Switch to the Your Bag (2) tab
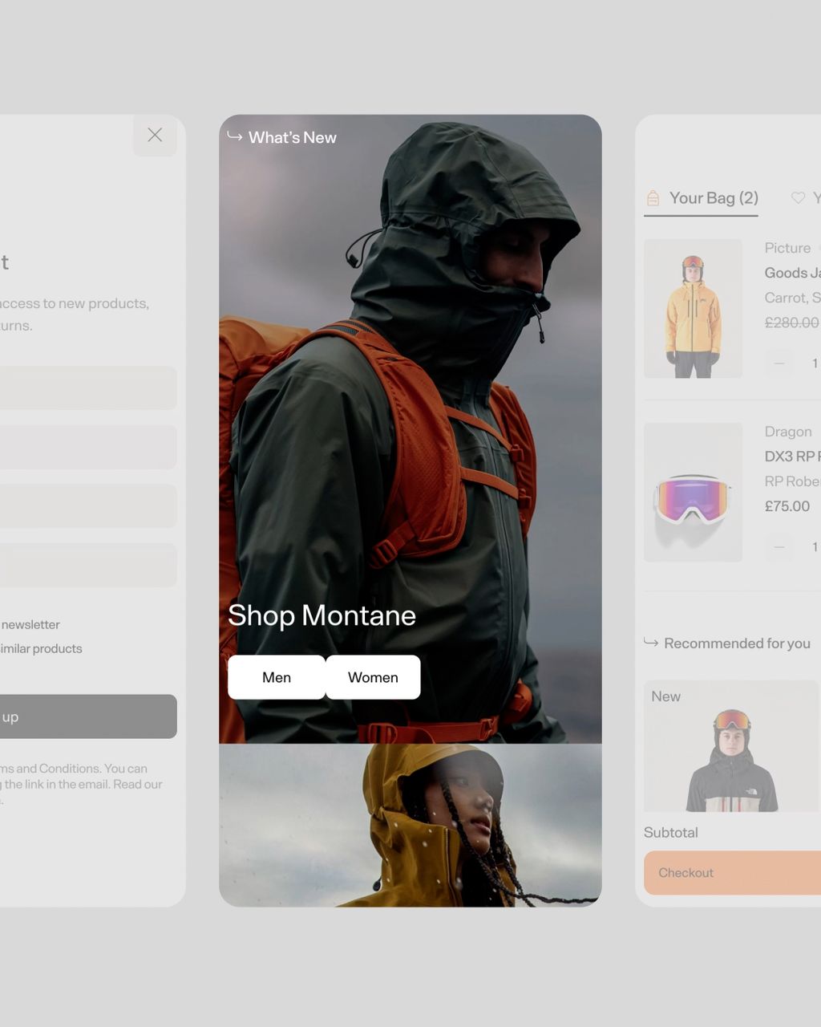This screenshot has width=821, height=1027. (x=701, y=198)
